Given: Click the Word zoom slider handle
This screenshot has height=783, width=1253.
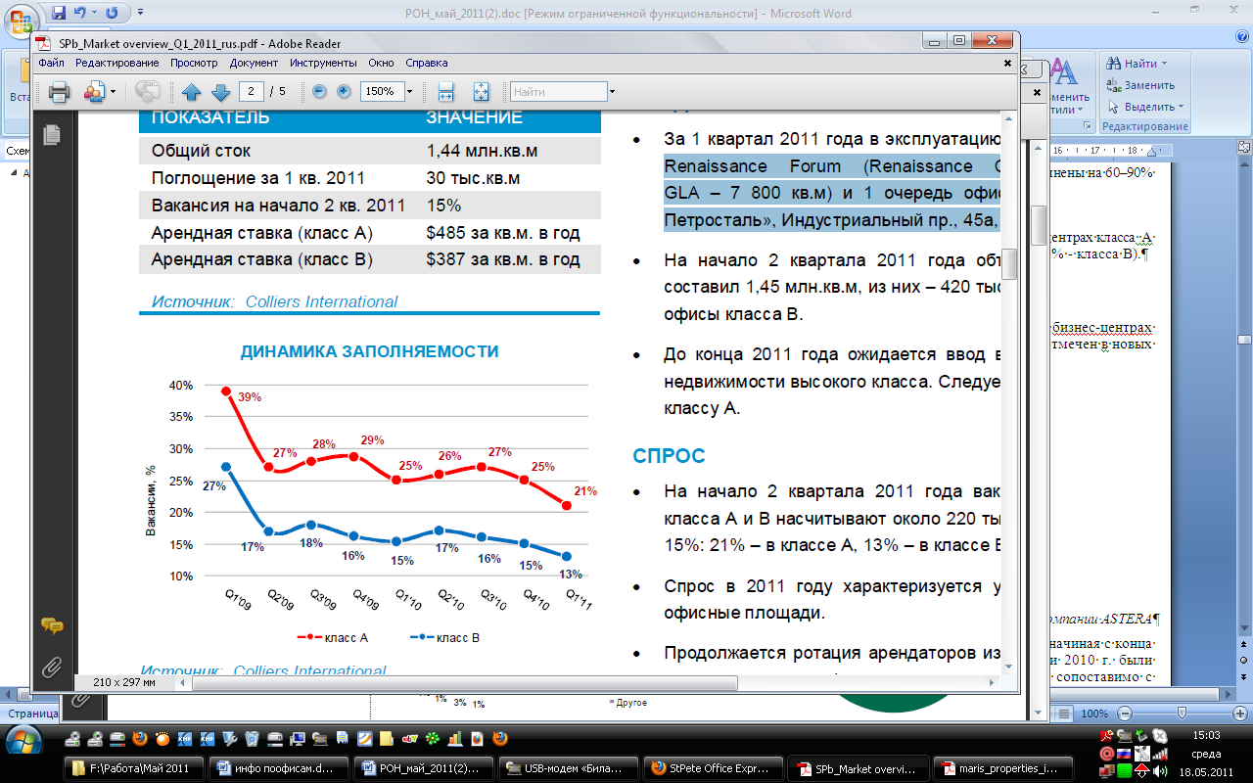Looking at the screenshot, I should click(1183, 714).
